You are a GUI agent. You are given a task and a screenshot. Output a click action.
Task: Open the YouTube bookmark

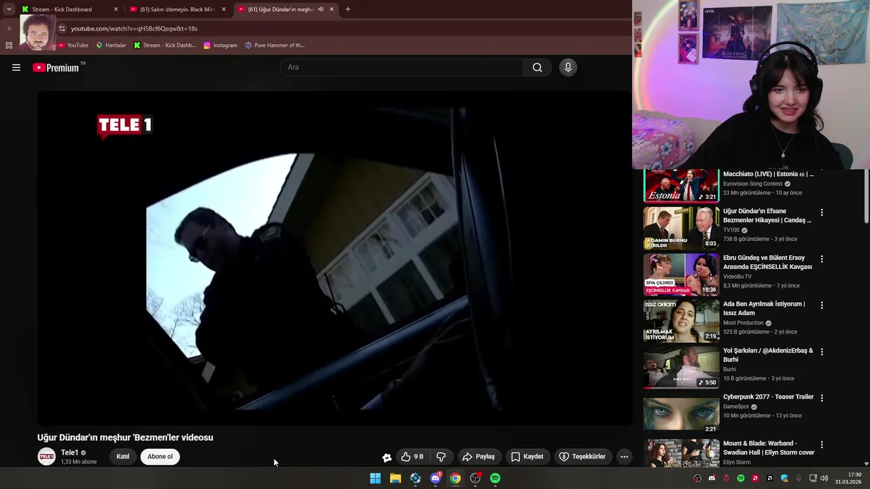73,46
